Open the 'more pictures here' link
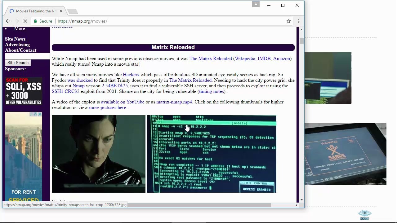397x223 pixels. 108,107
